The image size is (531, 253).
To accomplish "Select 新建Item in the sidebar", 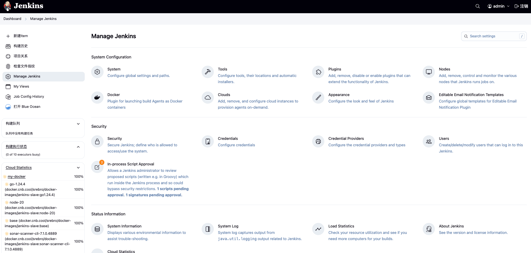I will click(x=21, y=36).
